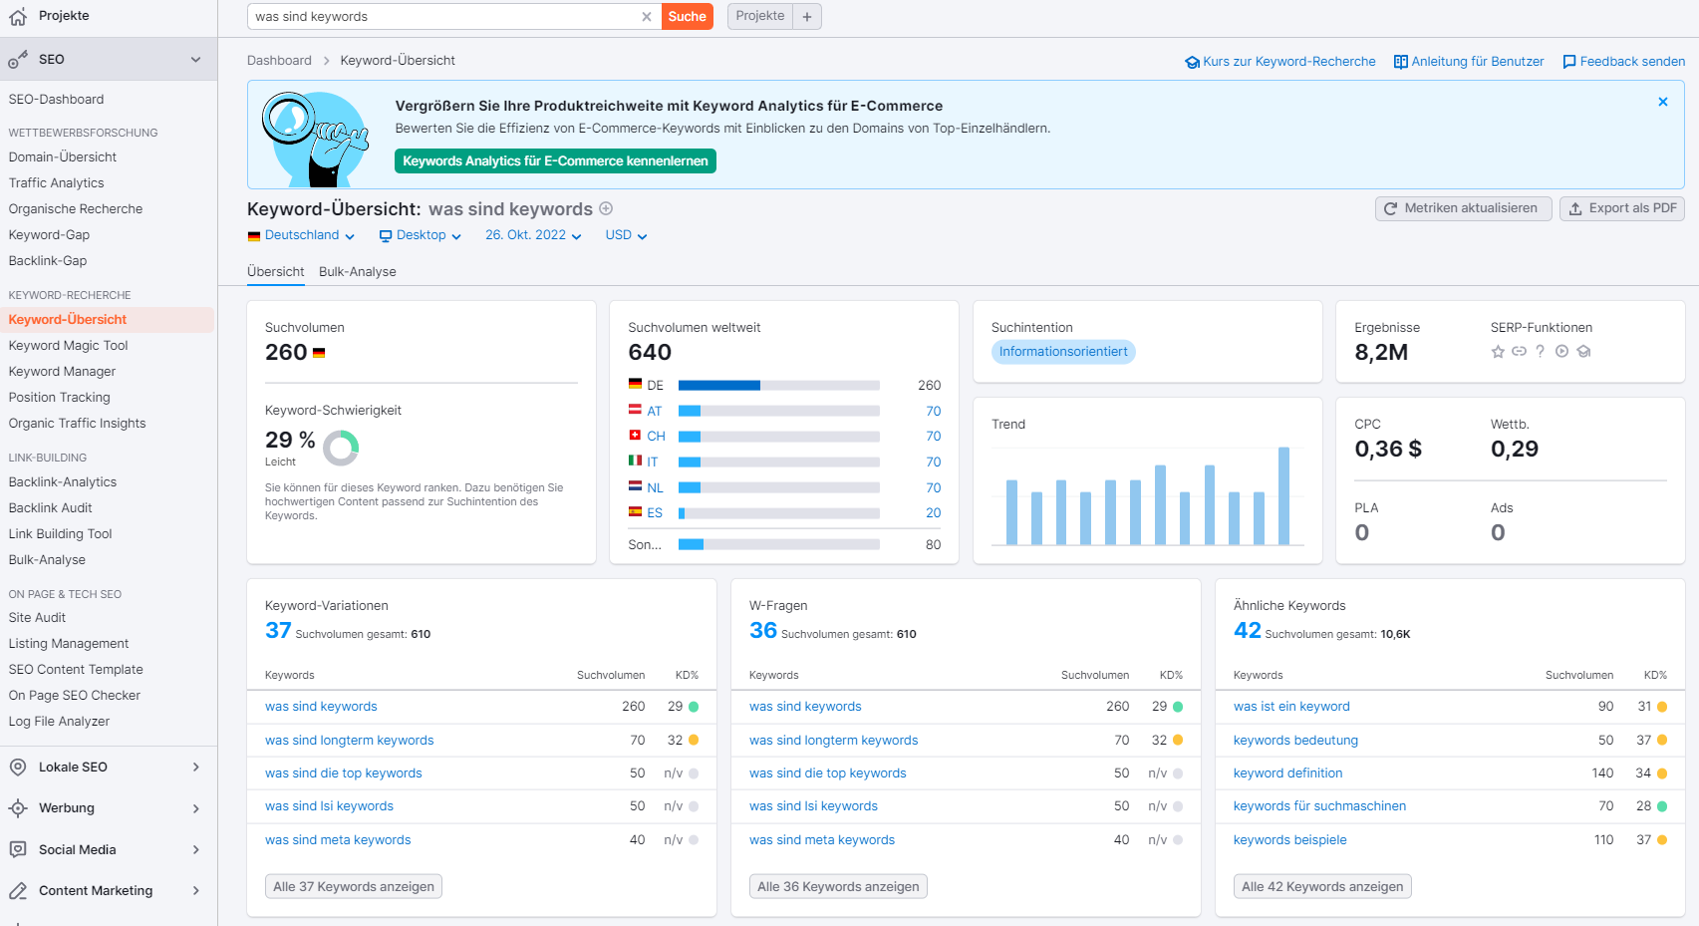Expand the Werbung sidebar menu

click(195, 808)
